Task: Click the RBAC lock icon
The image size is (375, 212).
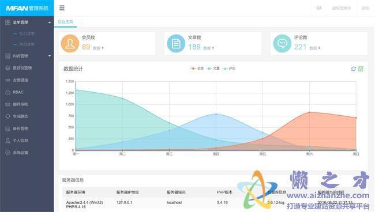Action: click(x=7, y=92)
